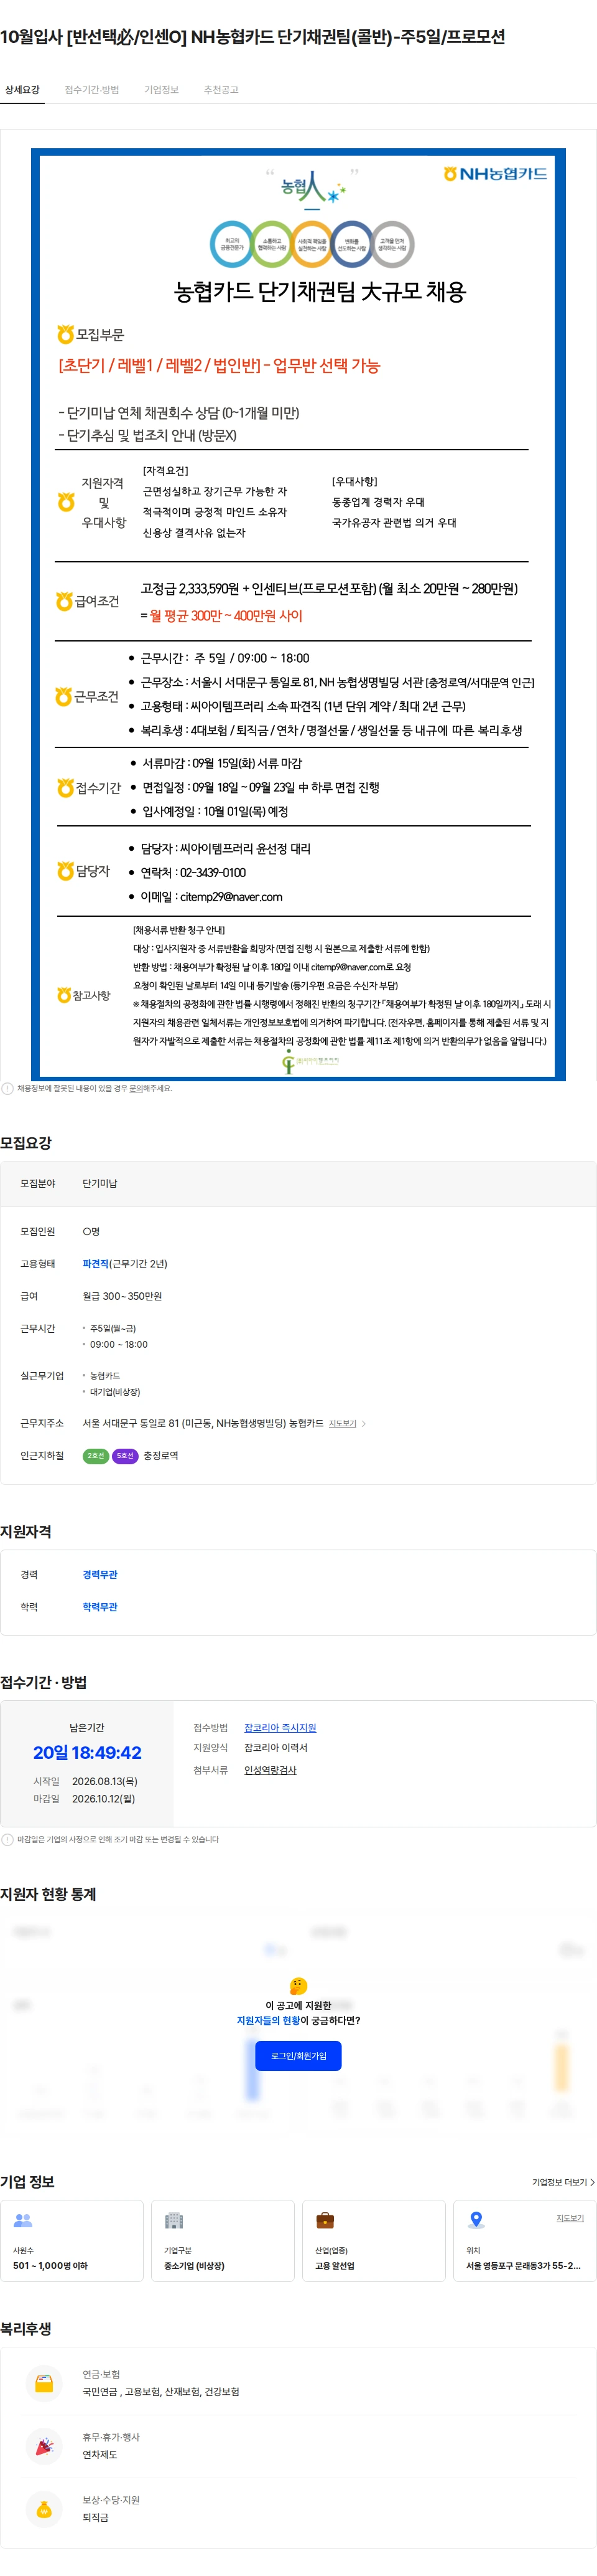This screenshot has height=2576, width=597.
Task: Click the 퇴직금 benefit text
Action: click(96, 2518)
